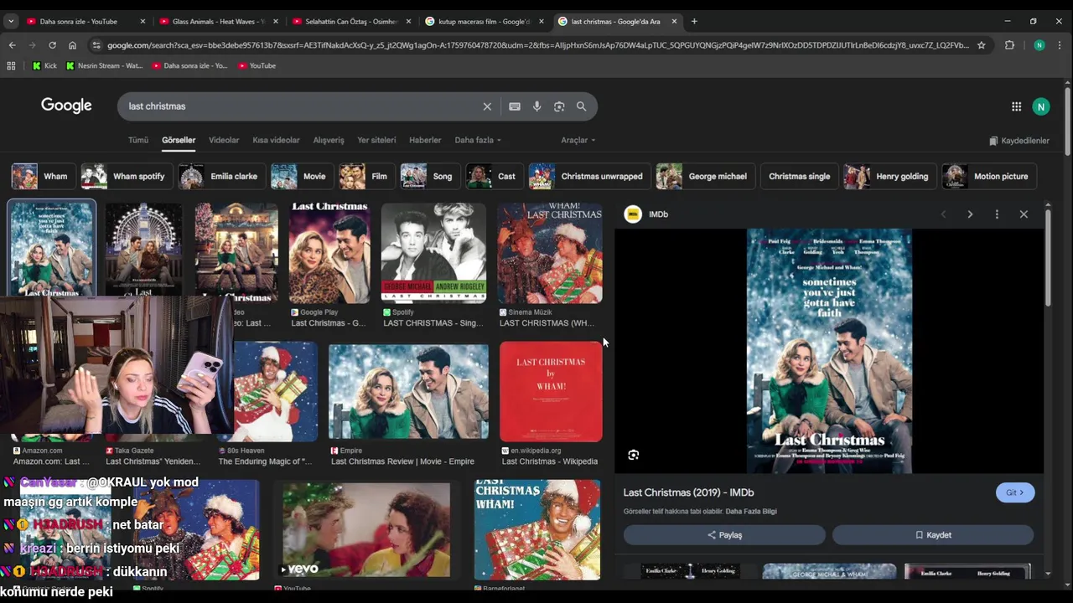1073x603 pixels.
Task: Open the Chrome extensions puzzle icon
Action: pyautogui.click(x=1009, y=45)
